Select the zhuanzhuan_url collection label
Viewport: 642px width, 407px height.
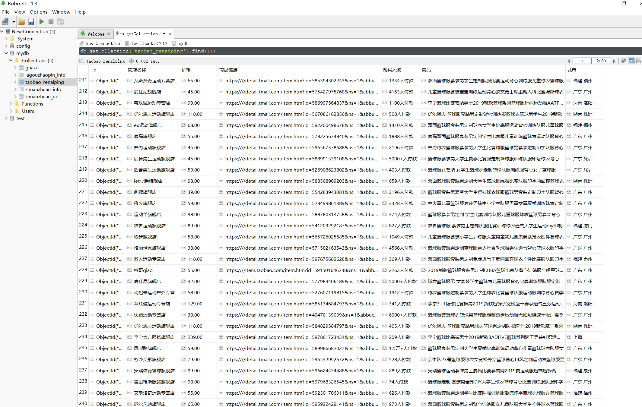42,96
